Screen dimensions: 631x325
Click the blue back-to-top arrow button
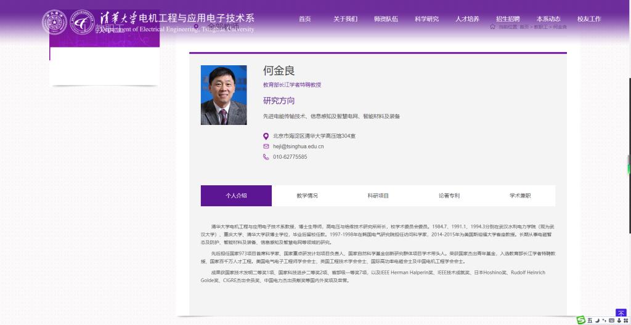[621, 313]
